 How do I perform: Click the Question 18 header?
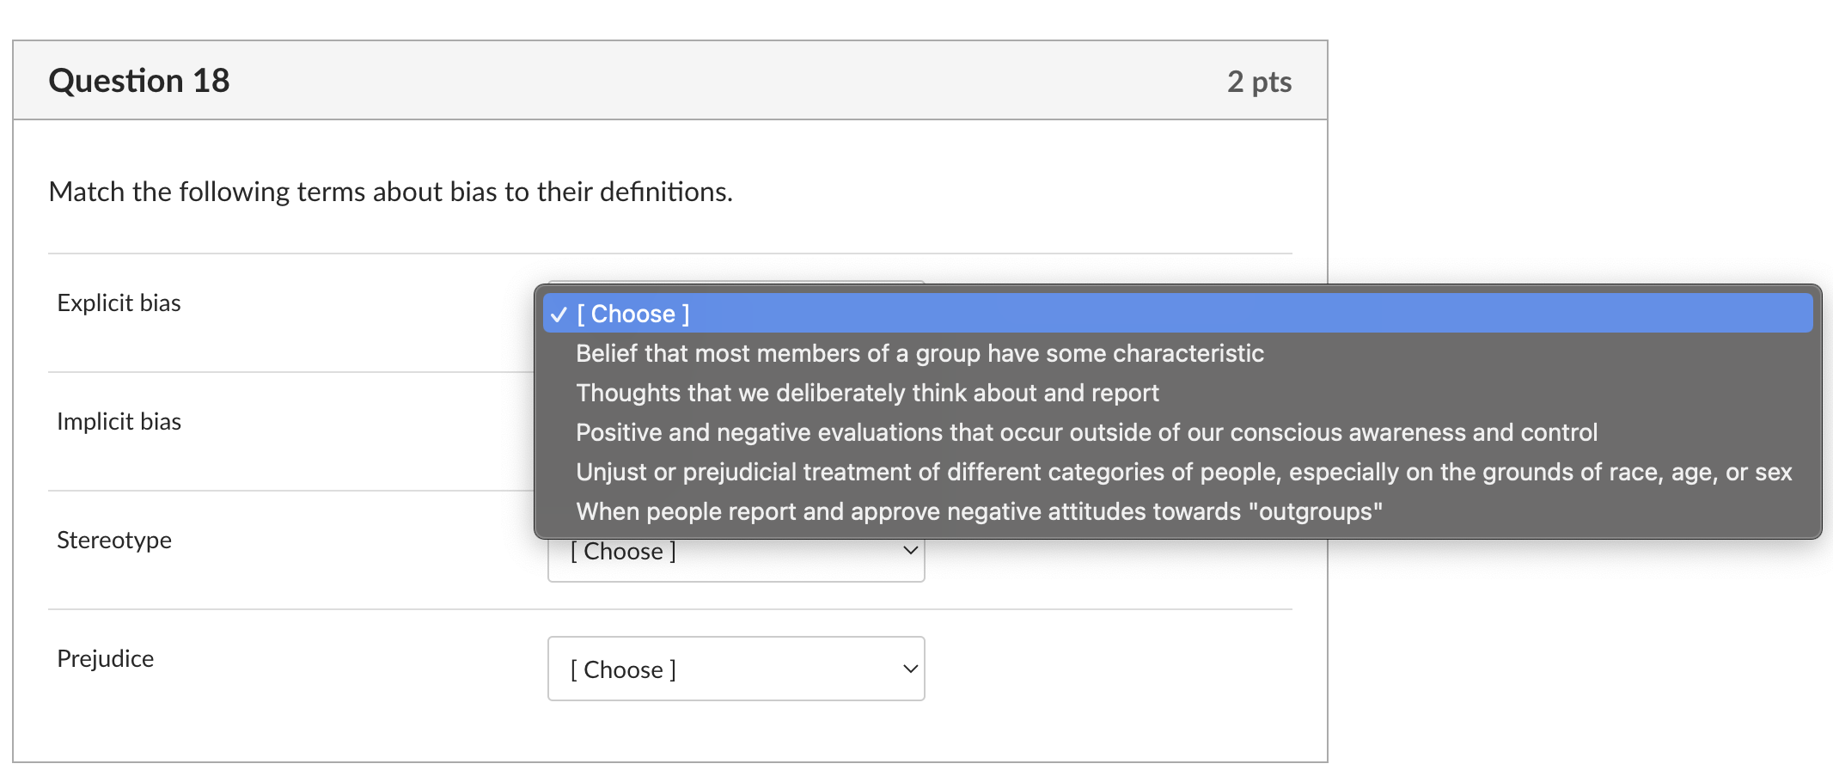click(x=139, y=80)
